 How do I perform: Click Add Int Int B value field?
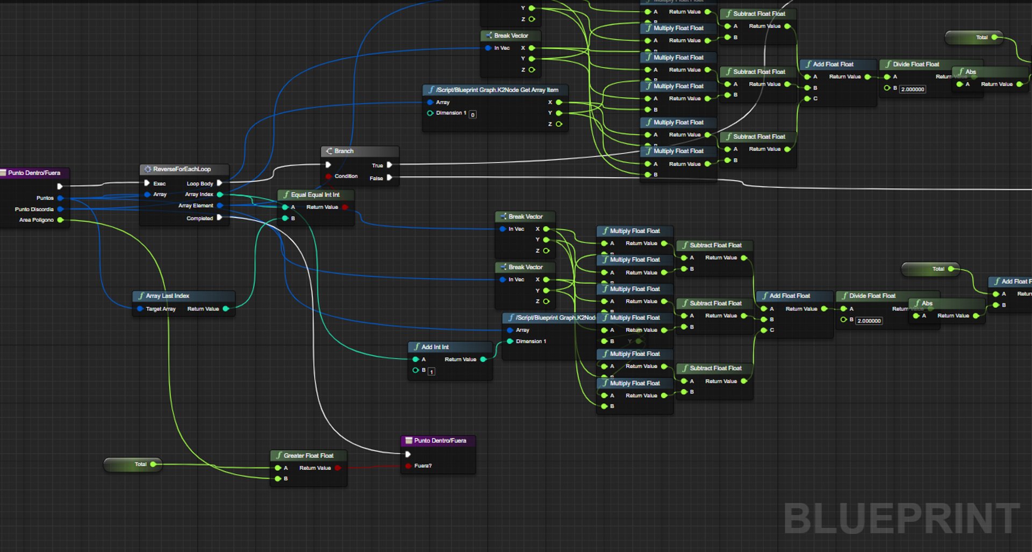431,372
